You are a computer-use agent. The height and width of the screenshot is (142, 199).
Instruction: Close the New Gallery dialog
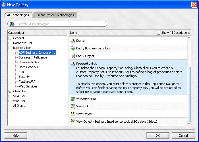194,5
